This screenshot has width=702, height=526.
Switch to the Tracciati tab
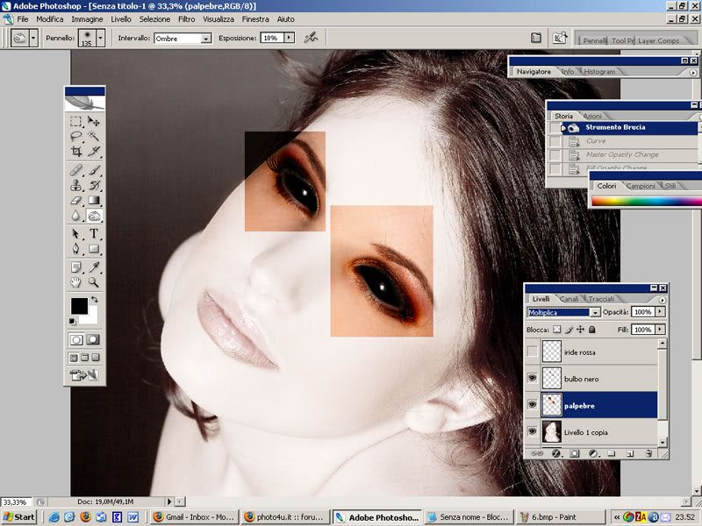pyautogui.click(x=601, y=299)
